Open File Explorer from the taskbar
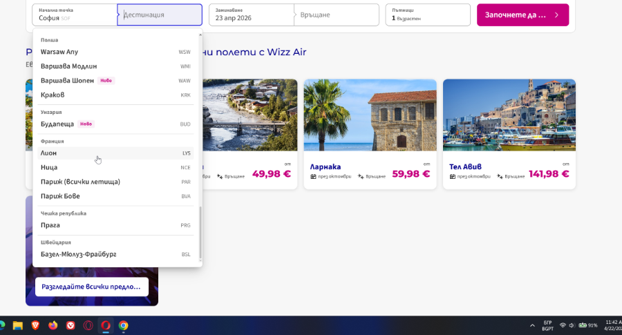 (x=17, y=325)
